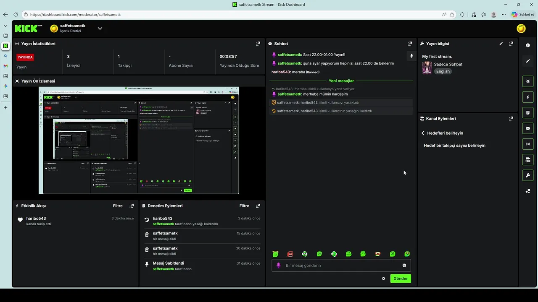Screen dimensions: 538x302
Task: Pop out the Kanal Eylemleri panel
Action: (511, 119)
